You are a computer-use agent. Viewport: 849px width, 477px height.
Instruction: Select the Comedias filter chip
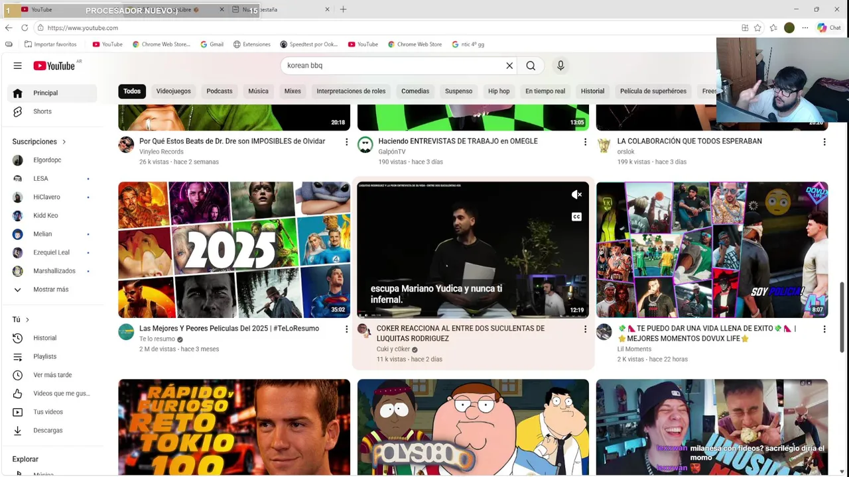(415, 91)
